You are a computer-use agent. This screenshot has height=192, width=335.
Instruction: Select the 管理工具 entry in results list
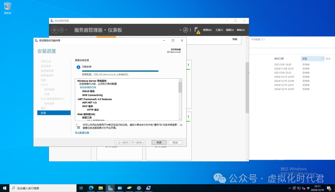coord(87,118)
